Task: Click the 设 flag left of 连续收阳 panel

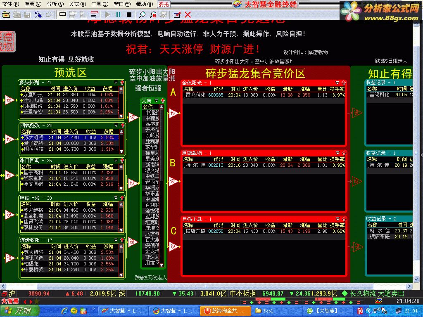Action: tap(10, 258)
